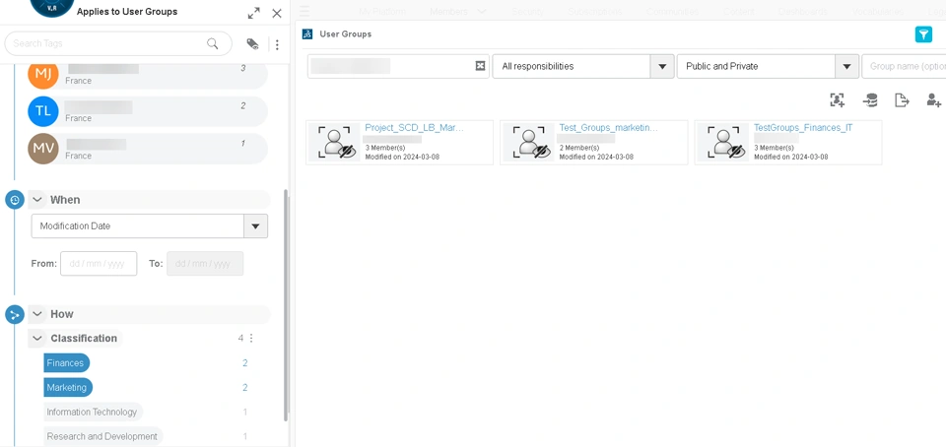
Task: Deselect the Marketing classification tag
Action: click(x=67, y=388)
